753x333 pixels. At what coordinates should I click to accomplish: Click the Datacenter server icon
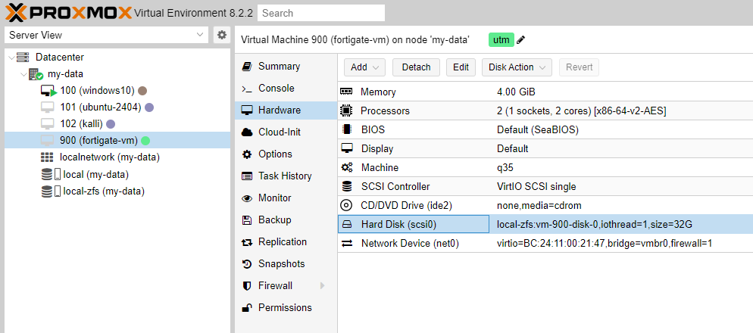[23, 57]
